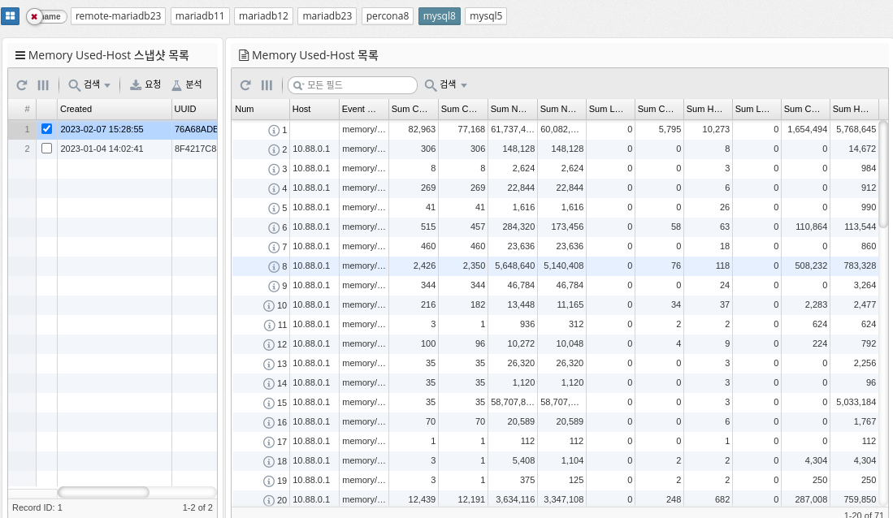
Task: Switch to the mariadb11 tab
Action: (200, 16)
